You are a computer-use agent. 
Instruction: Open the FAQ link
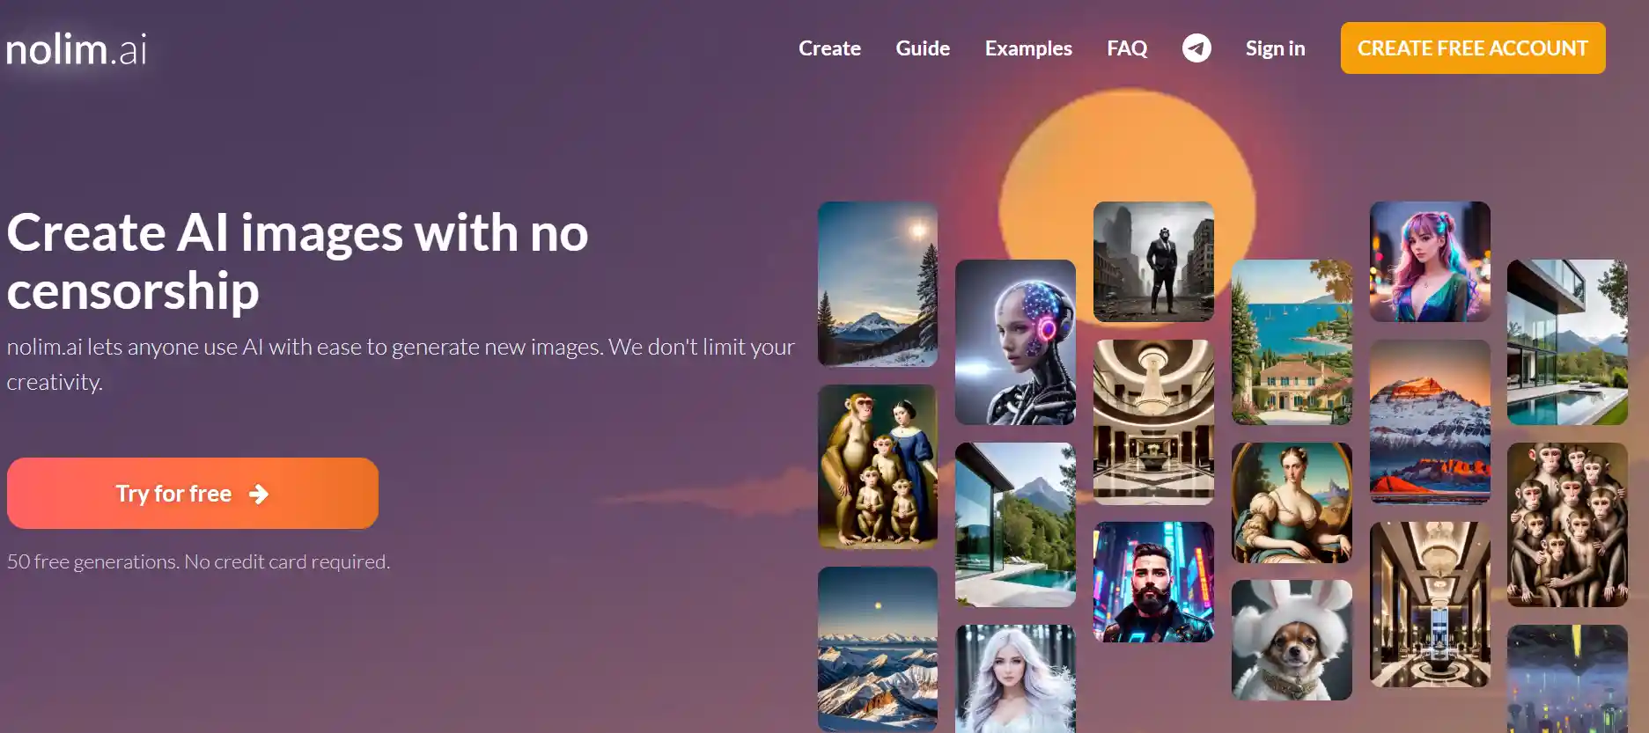pyautogui.click(x=1127, y=48)
